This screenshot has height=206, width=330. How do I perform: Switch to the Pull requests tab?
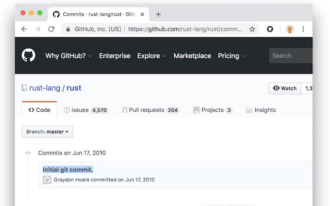pyautogui.click(x=151, y=110)
